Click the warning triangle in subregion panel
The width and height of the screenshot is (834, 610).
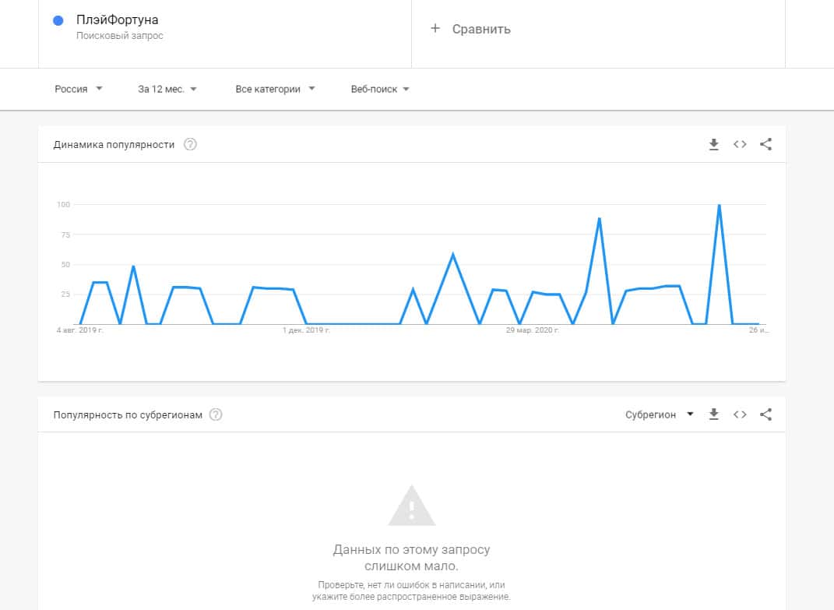click(411, 505)
